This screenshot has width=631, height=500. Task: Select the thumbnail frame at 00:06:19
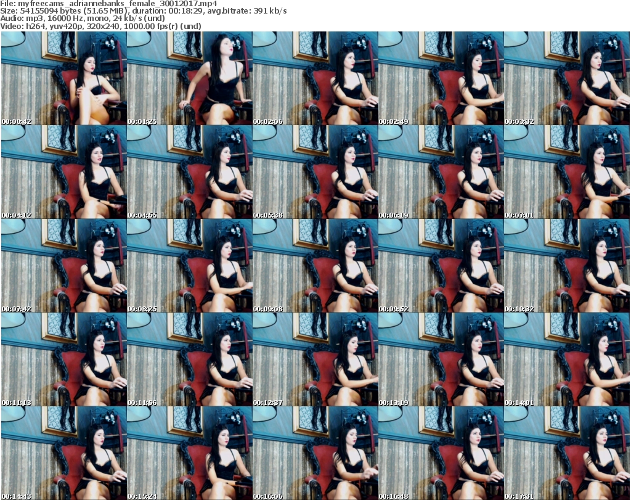click(x=441, y=172)
